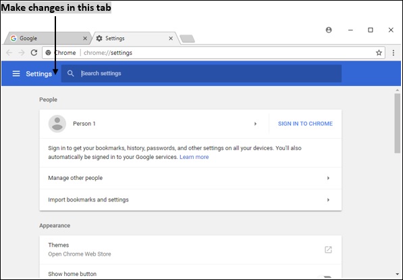Click the Person 1 name
403x280 pixels.
[x=84, y=124]
